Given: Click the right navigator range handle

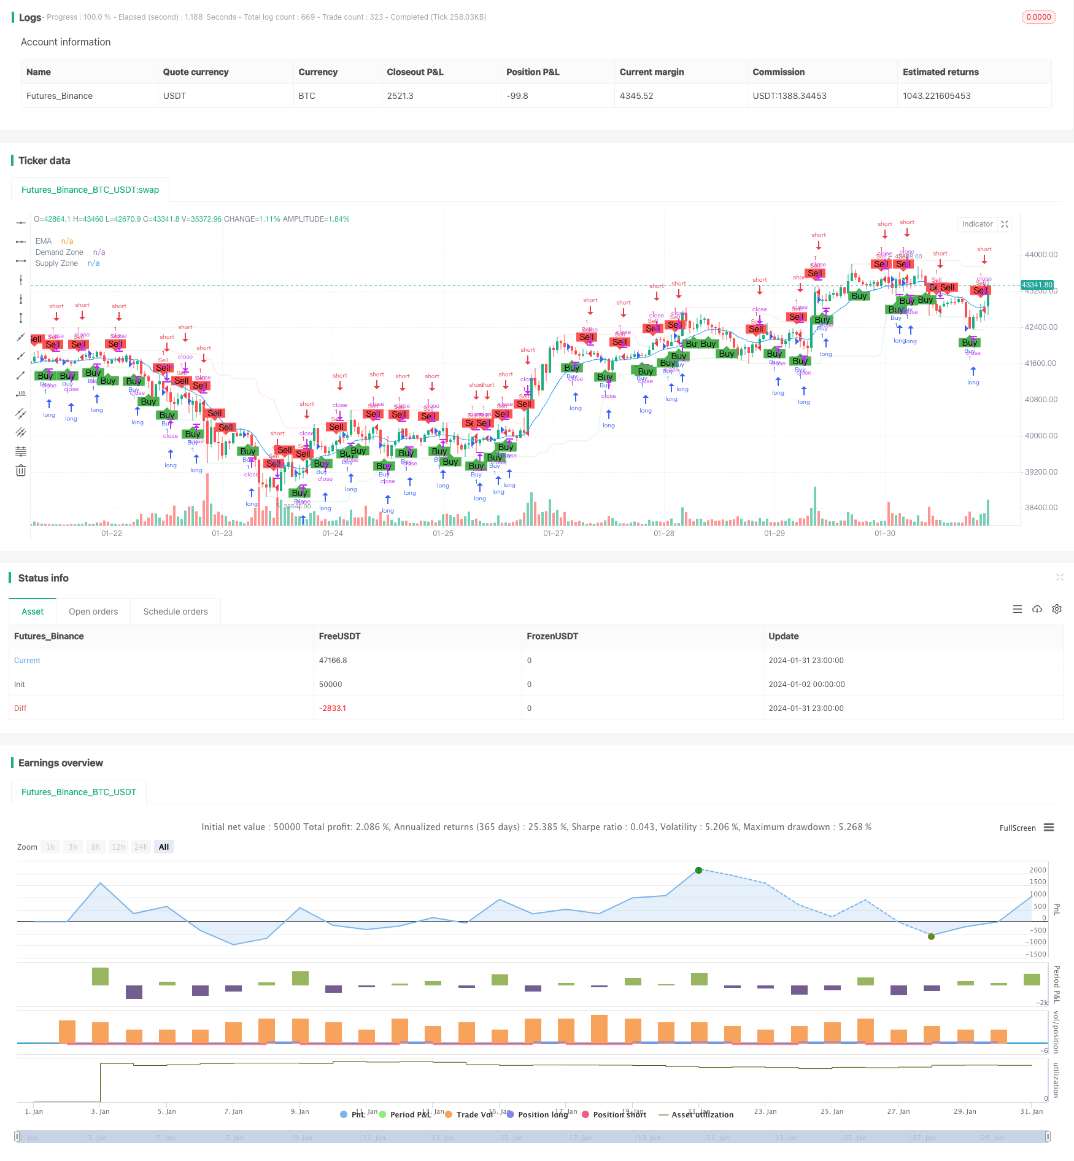Looking at the screenshot, I should coord(1048,1136).
